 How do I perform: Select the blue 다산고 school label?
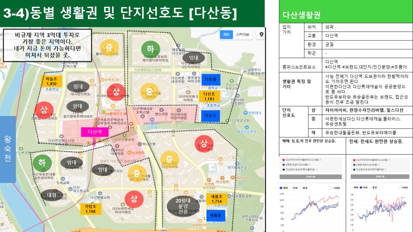click(x=210, y=116)
